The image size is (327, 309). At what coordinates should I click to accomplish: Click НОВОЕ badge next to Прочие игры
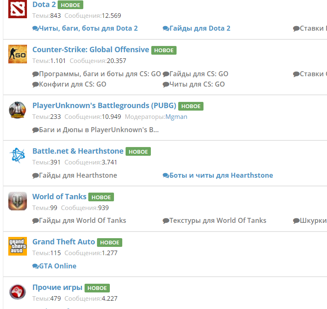[97, 288]
